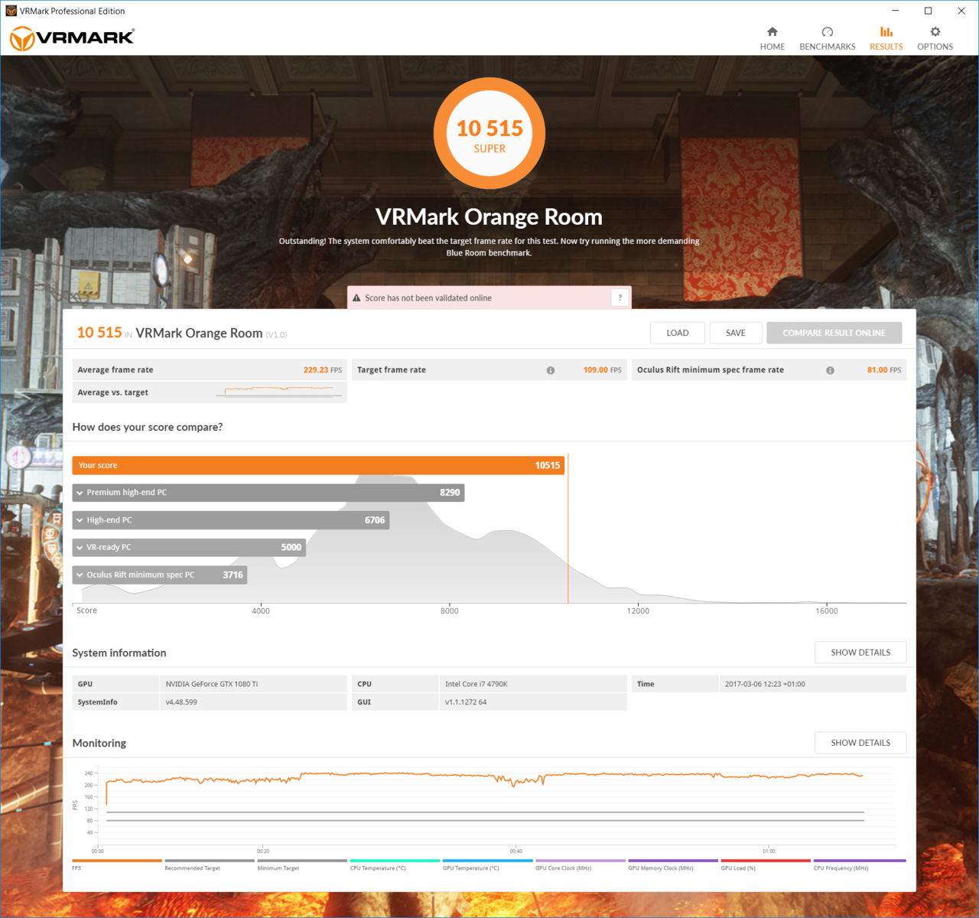Click the warning icon beside validation message

pos(356,298)
